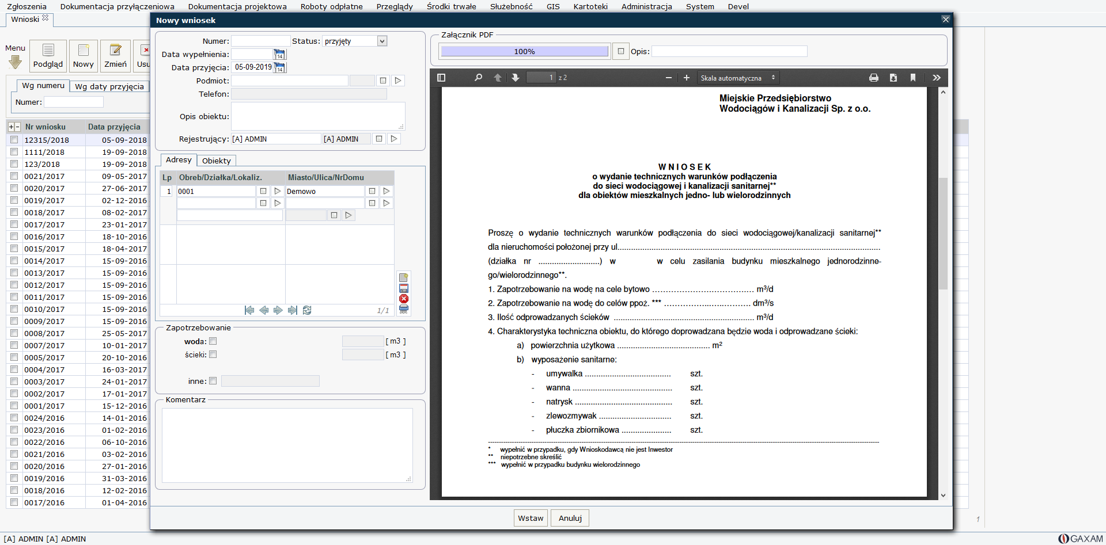Image resolution: width=1106 pixels, height=545 pixels.
Task: Toggle the +/- expand column in list header
Action: [x=14, y=127]
